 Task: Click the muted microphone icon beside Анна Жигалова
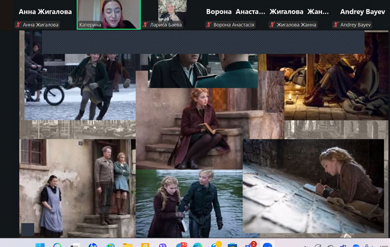click(x=18, y=25)
